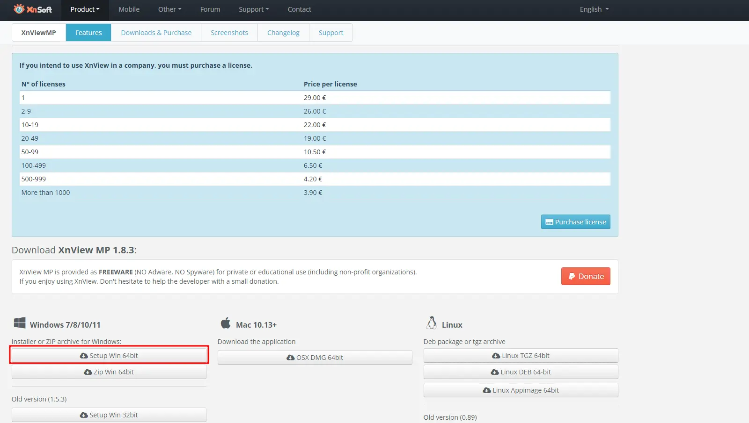Click the Windows 7/8/10/11 heading
The height and width of the screenshot is (423, 749).
click(x=65, y=325)
